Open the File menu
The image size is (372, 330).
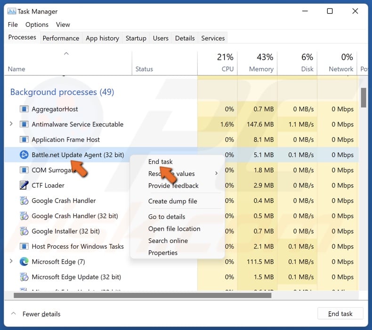click(x=13, y=24)
